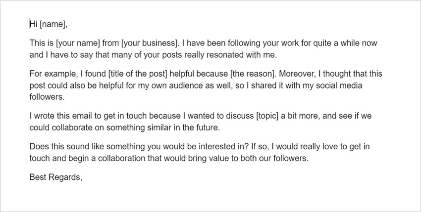Click the word 'followers.' ending second paragraph
The height and width of the screenshot is (212, 421).
point(47,97)
